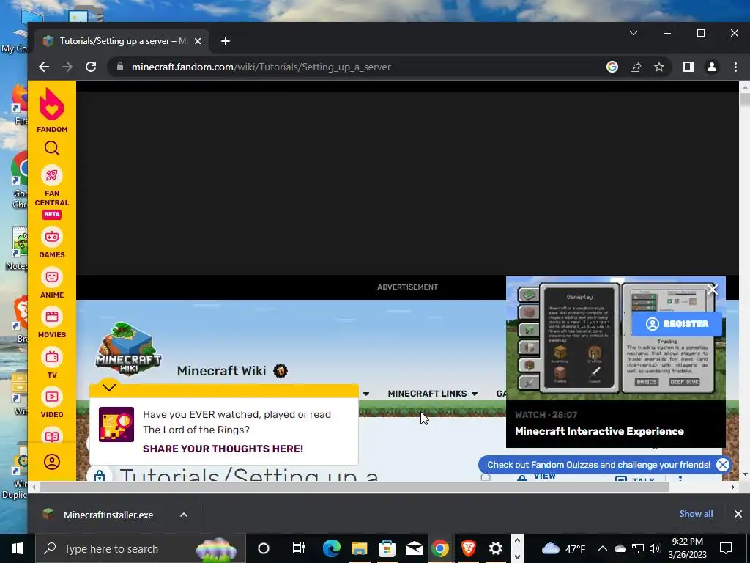The image size is (750, 563).
Task: Reload the current page
Action: (91, 67)
